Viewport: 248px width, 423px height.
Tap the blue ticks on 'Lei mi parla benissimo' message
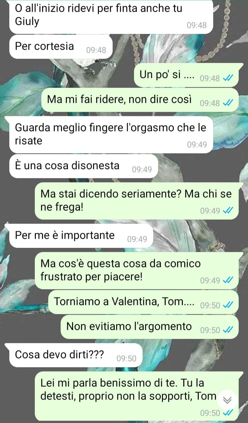pyautogui.click(x=228, y=413)
